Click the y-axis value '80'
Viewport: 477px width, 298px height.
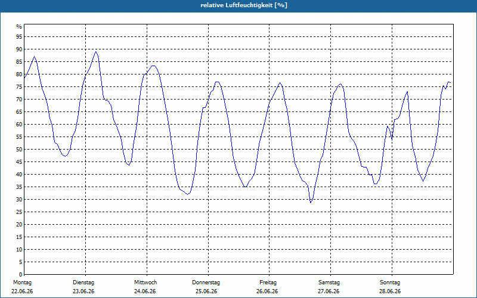point(19,74)
